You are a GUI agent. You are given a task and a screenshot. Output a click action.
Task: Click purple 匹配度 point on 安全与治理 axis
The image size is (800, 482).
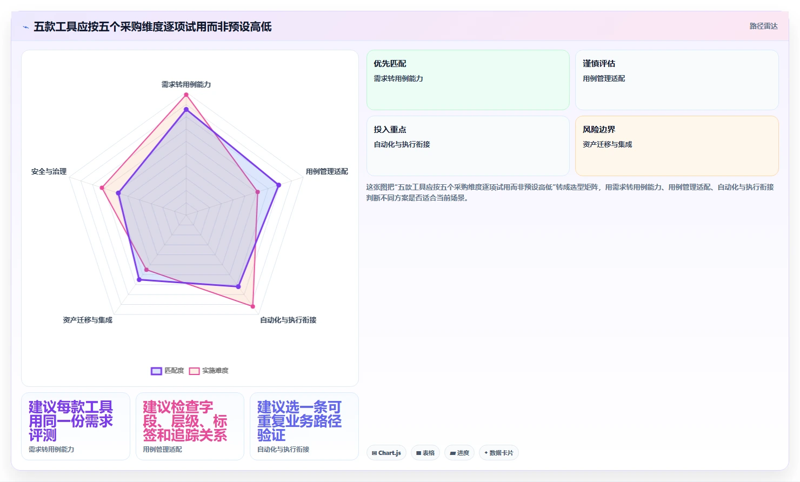118,193
